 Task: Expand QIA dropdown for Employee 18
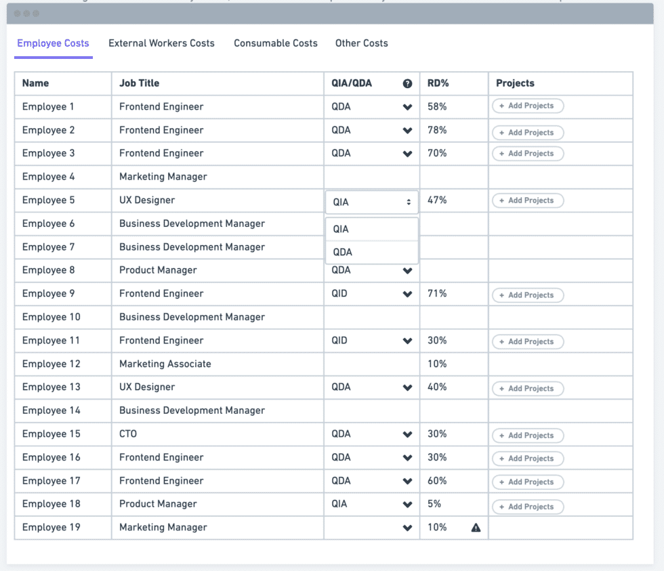point(407,505)
